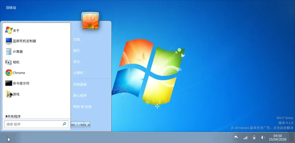Open the battery tray icon
The height and width of the screenshot is (143, 295).
coord(254,138)
